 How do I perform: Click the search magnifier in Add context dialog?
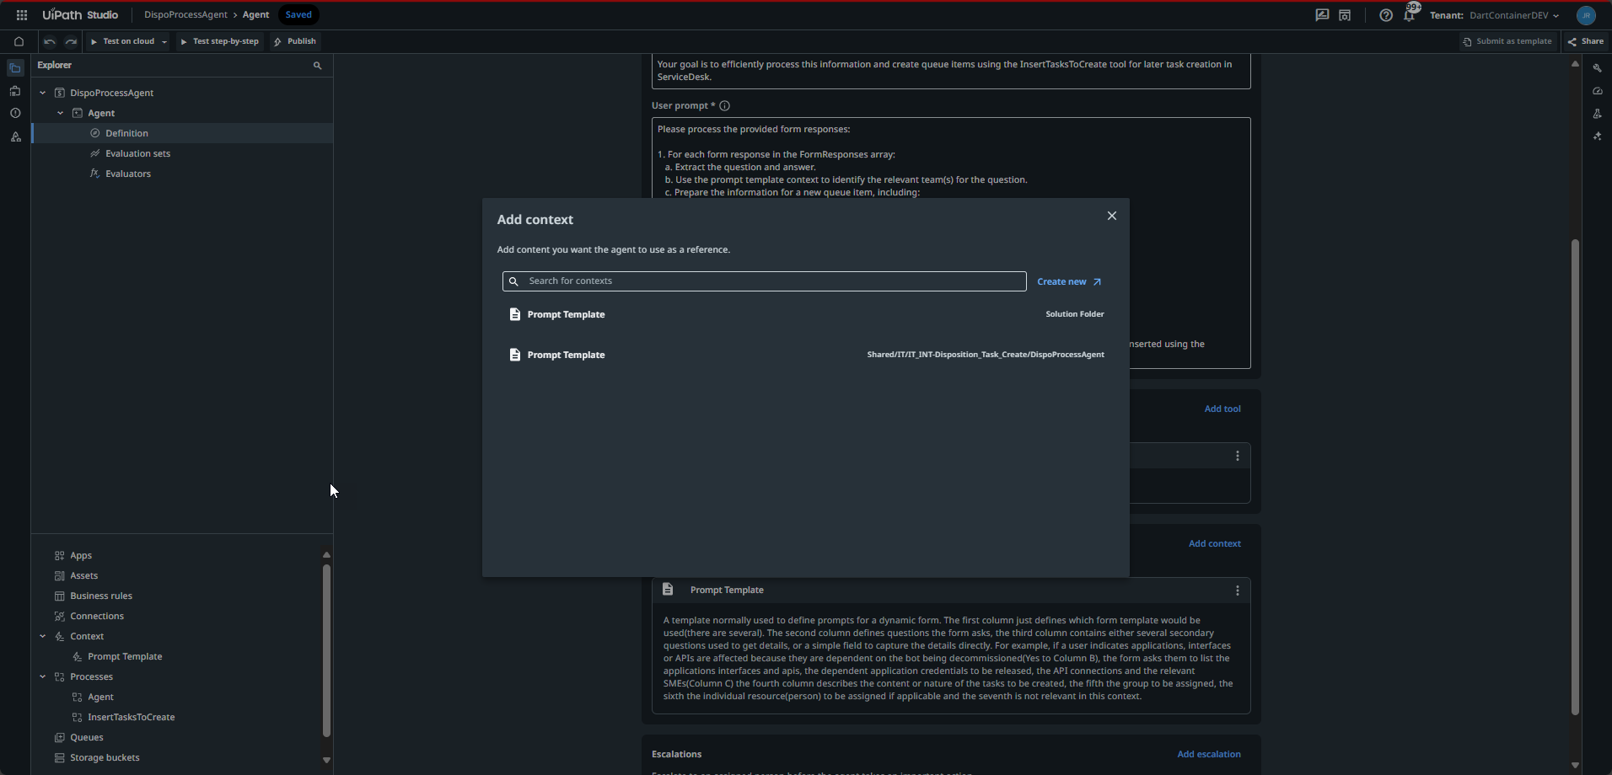(513, 281)
